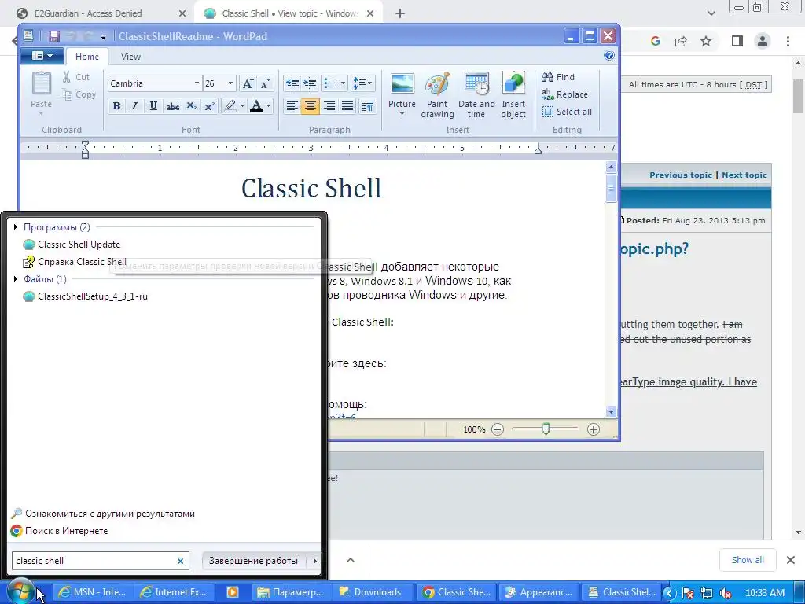This screenshot has width=805, height=604.
Task: Open font color dropdown arrow
Action: click(x=269, y=106)
